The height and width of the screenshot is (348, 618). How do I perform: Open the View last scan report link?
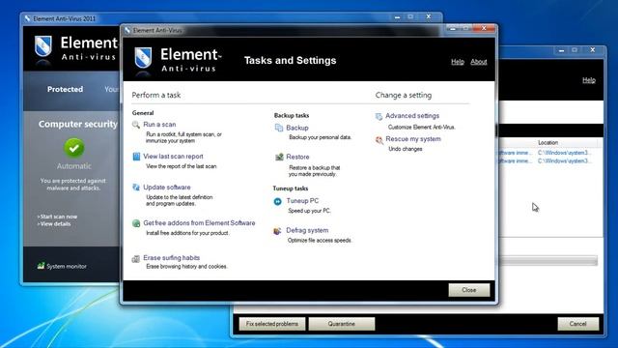click(174, 157)
